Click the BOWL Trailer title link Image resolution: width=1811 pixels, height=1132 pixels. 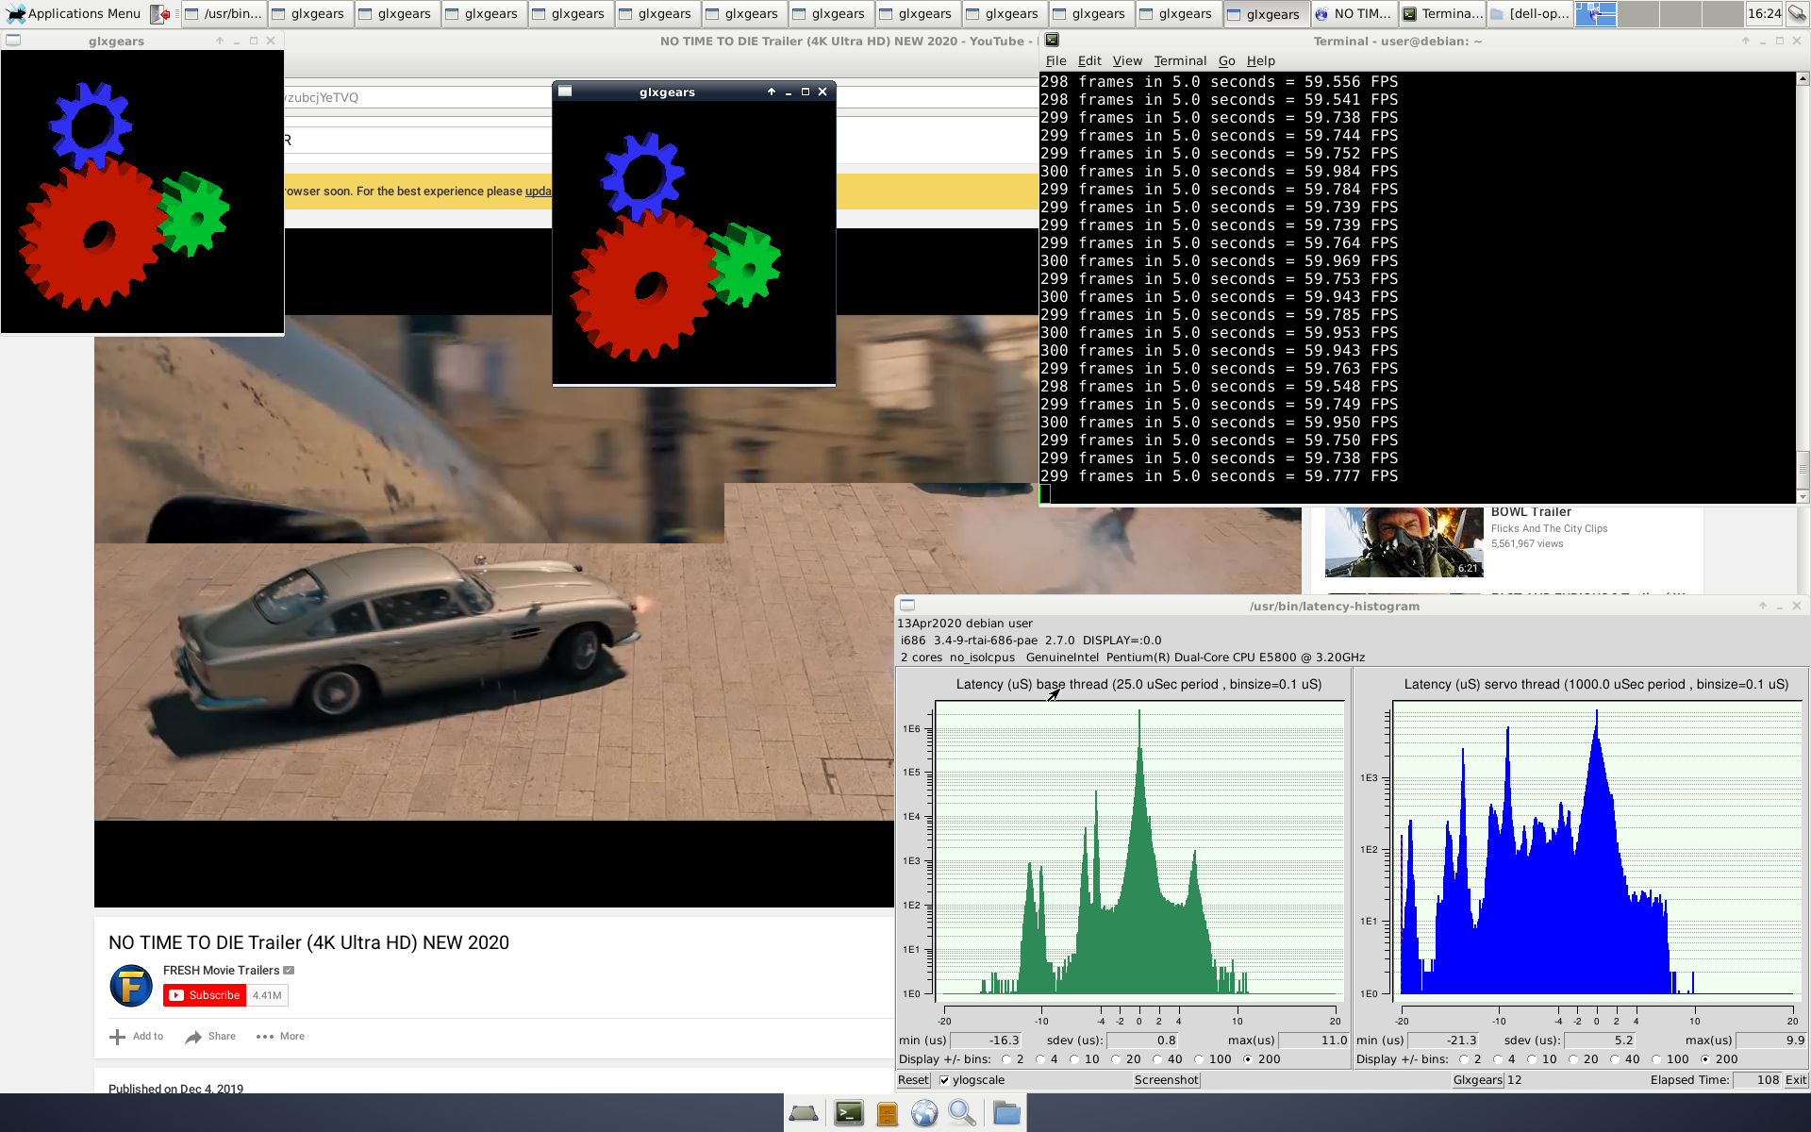point(1531,512)
